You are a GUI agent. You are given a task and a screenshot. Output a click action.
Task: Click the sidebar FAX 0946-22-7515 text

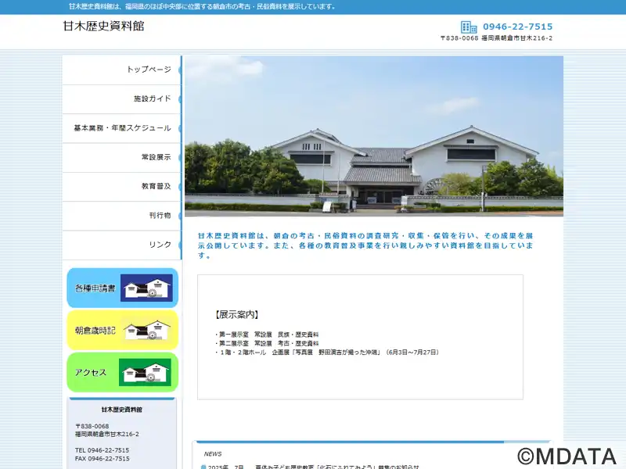click(103, 459)
